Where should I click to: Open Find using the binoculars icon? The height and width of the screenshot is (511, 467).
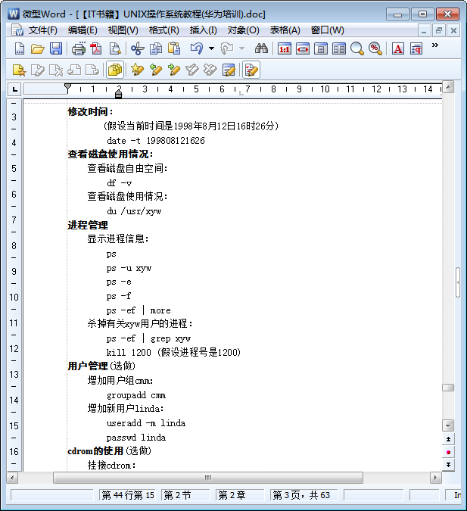coord(261,49)
